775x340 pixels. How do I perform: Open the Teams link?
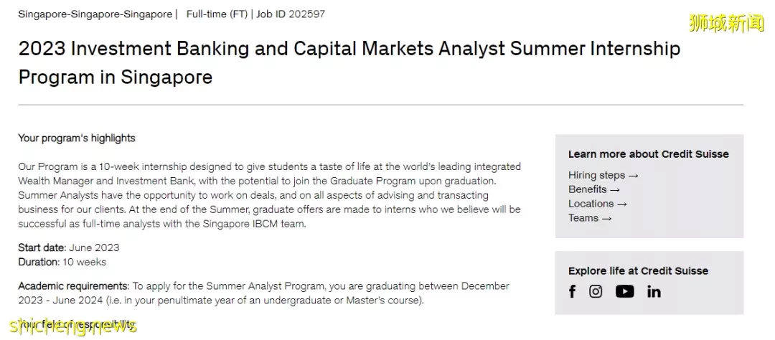click(590, 218)
